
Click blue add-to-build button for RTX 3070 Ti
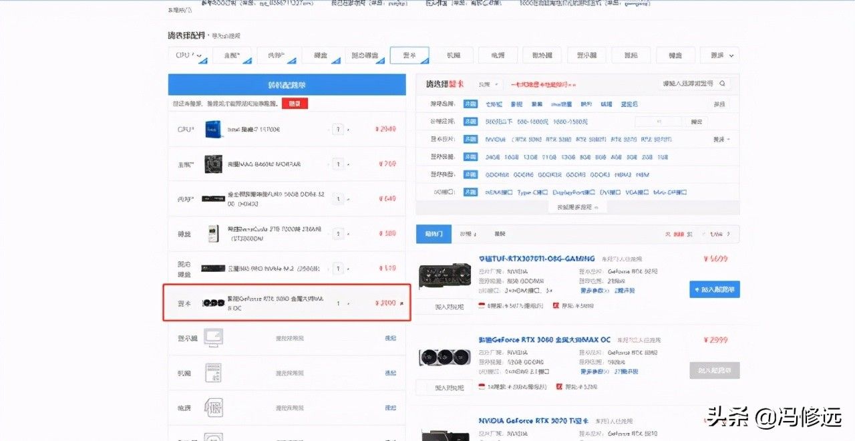[714, 289]
